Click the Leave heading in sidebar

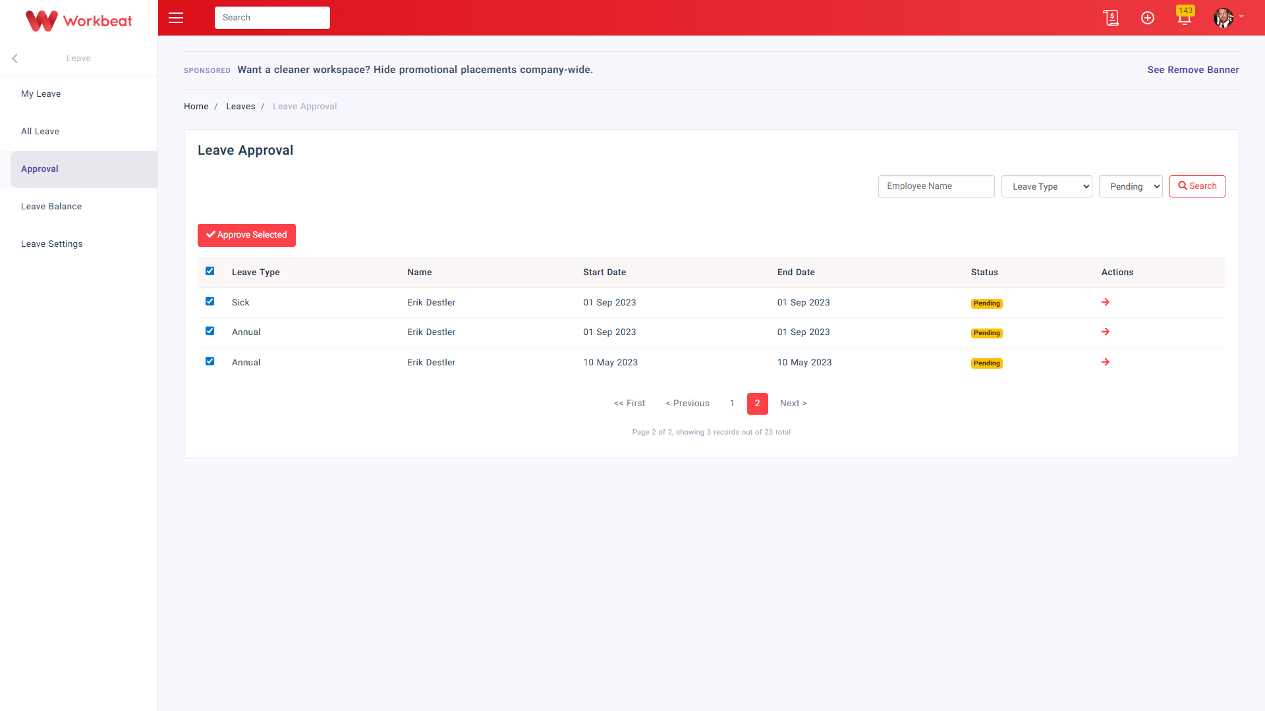[x=78, y=59]
